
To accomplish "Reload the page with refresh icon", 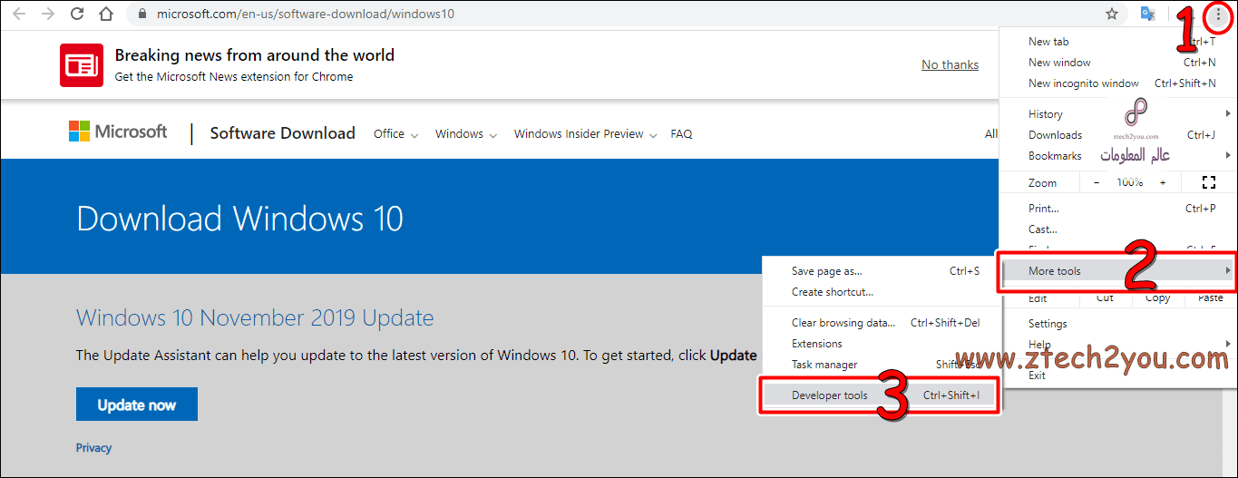I will point(78,14).
